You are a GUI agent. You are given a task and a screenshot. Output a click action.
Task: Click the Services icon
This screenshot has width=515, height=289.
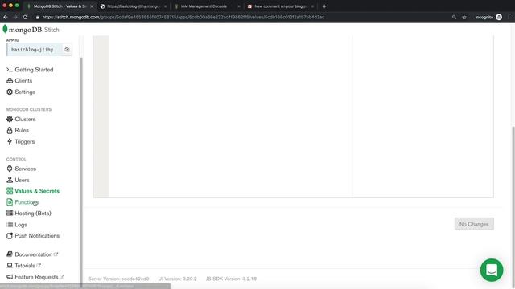click(x=10, y=169)
